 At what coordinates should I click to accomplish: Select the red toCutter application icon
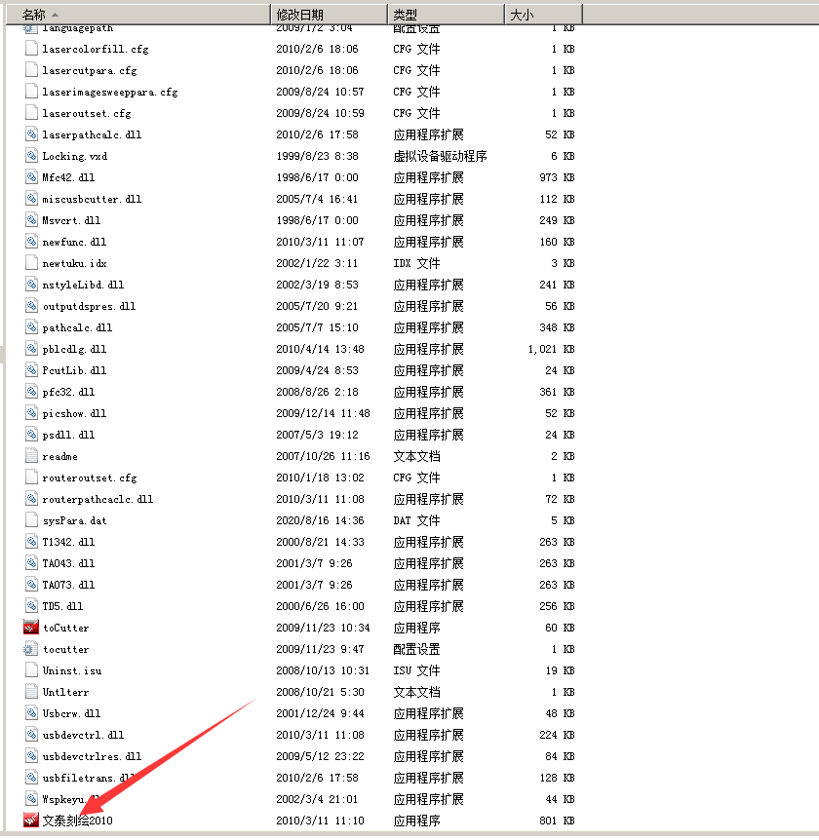pos(31,628)
